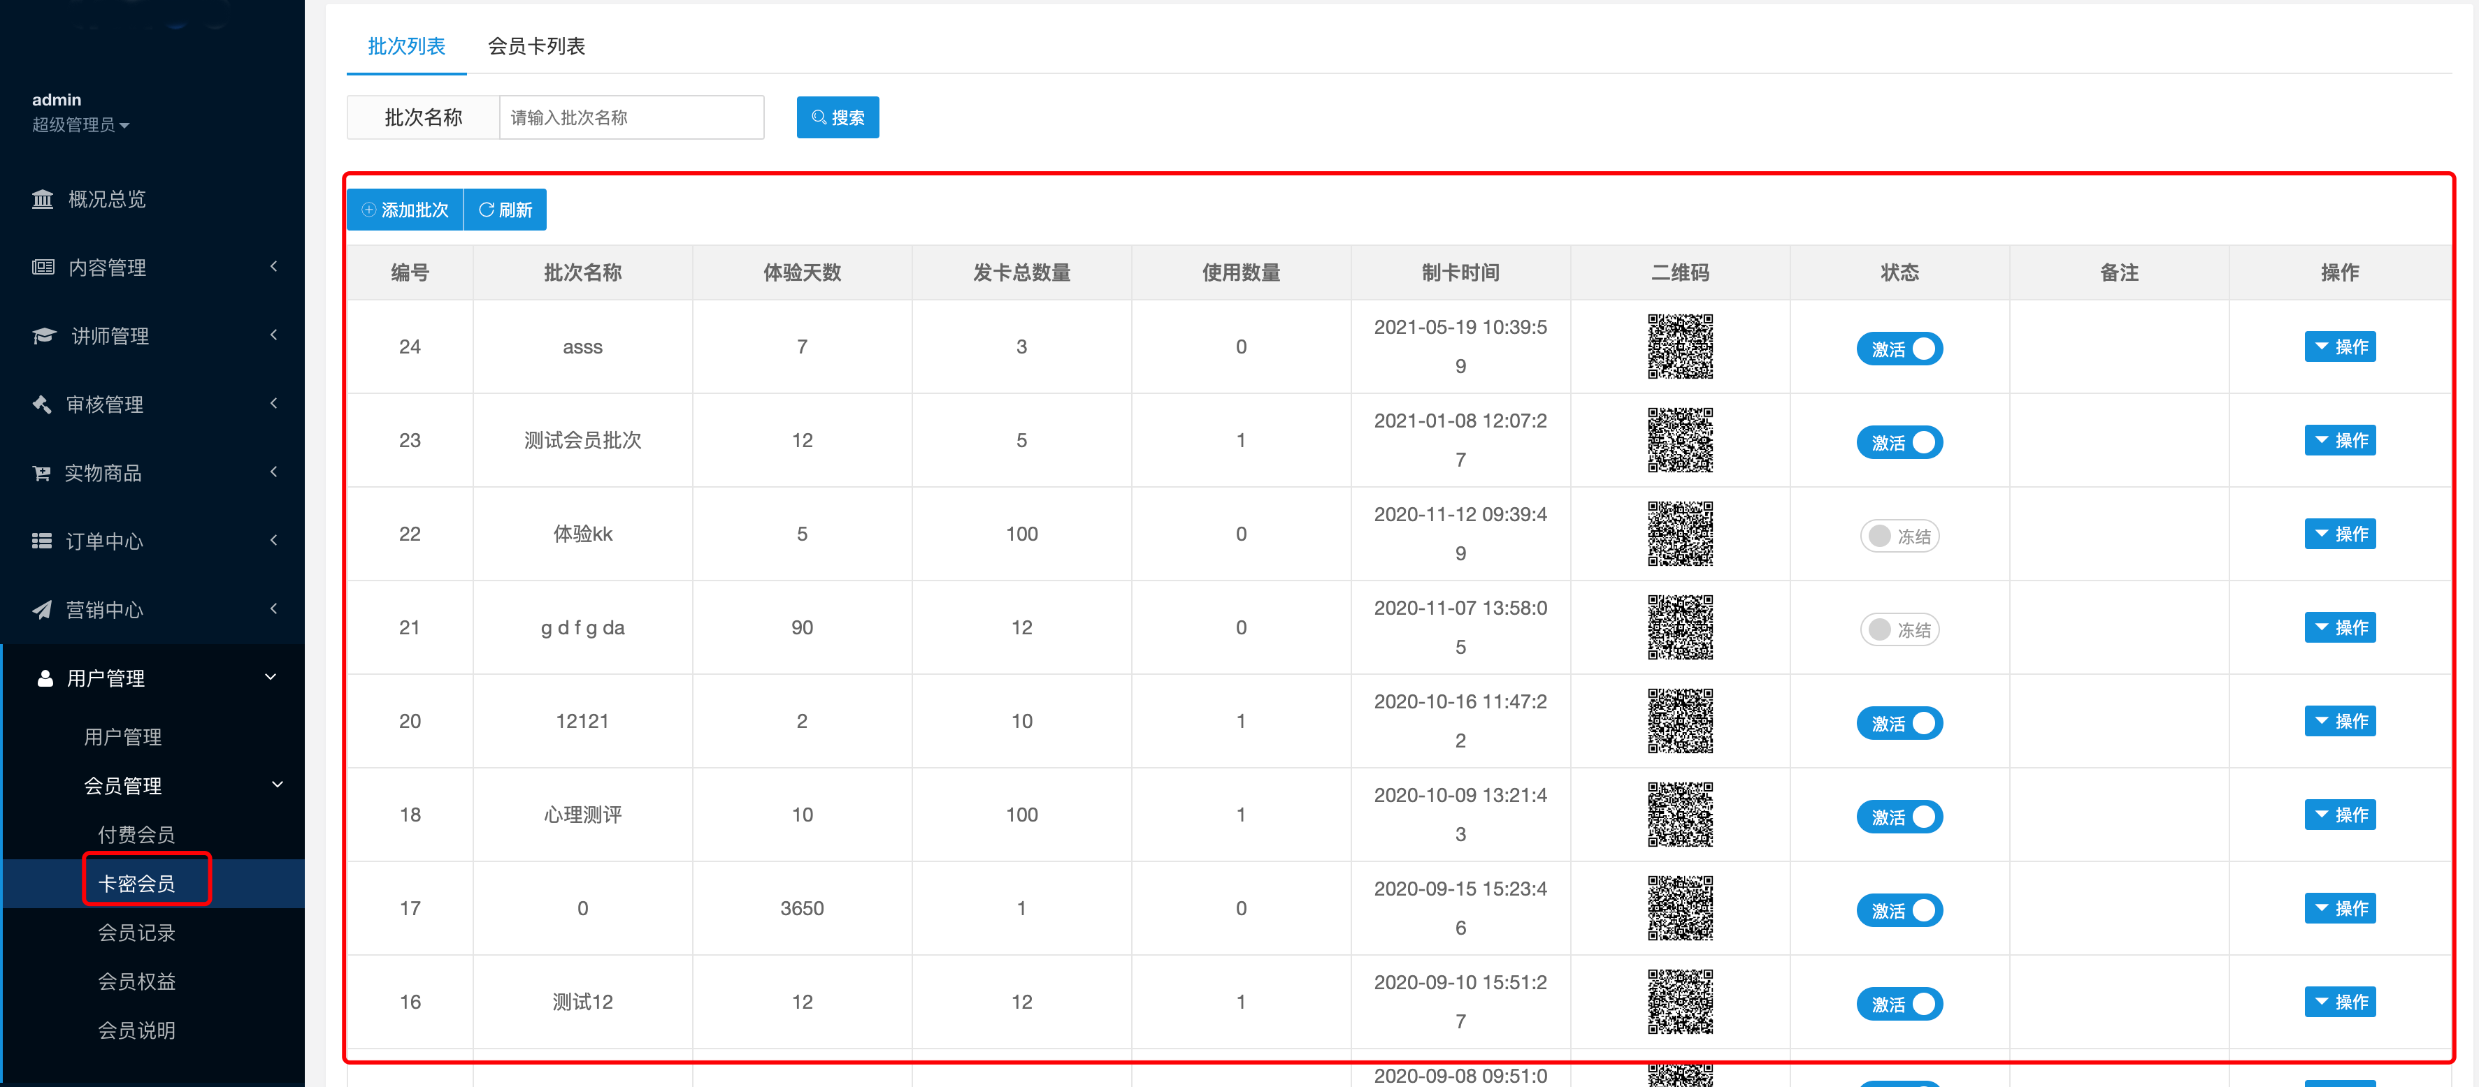This screenshot has height=1087, width=2479.
Task: Open 操作 dropdown for batch 17
Action: coord(2339,908)
